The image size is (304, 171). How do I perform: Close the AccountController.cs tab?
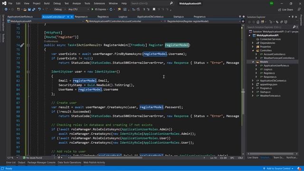click(x=72, y=17)
